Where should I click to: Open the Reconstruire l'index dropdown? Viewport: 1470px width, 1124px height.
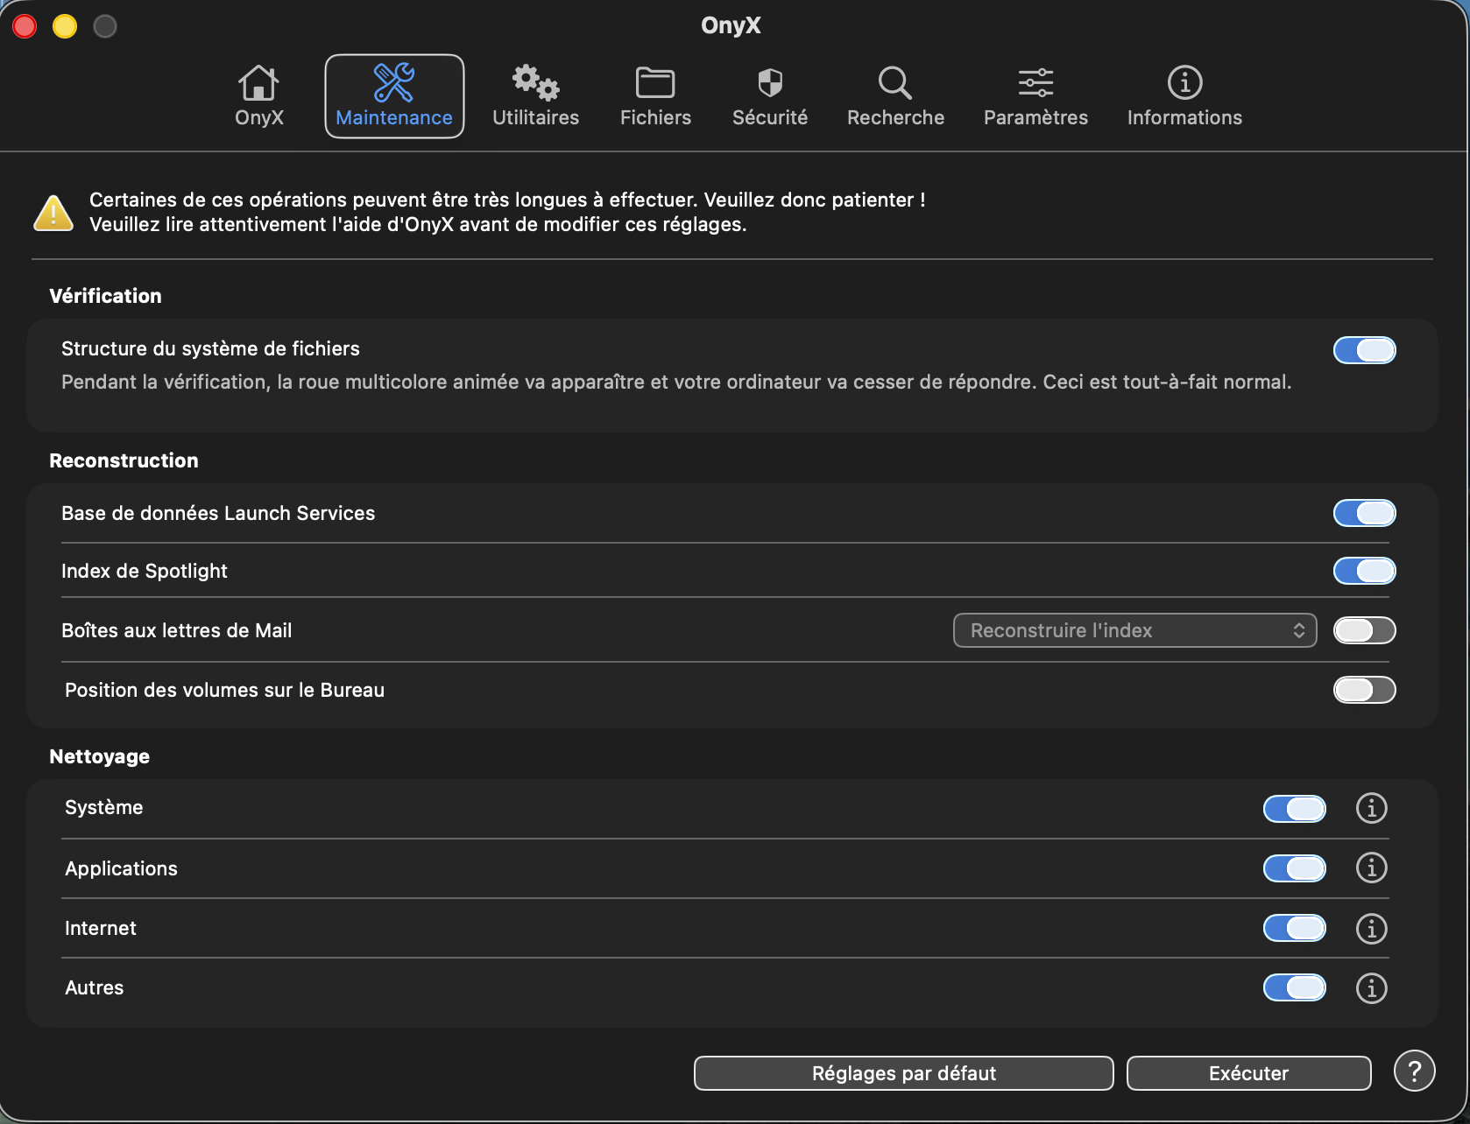pos(1134,630)
